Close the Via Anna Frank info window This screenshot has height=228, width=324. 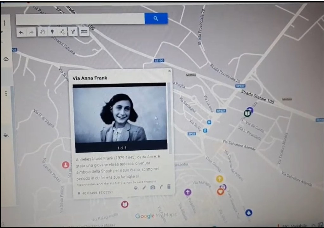169,71
